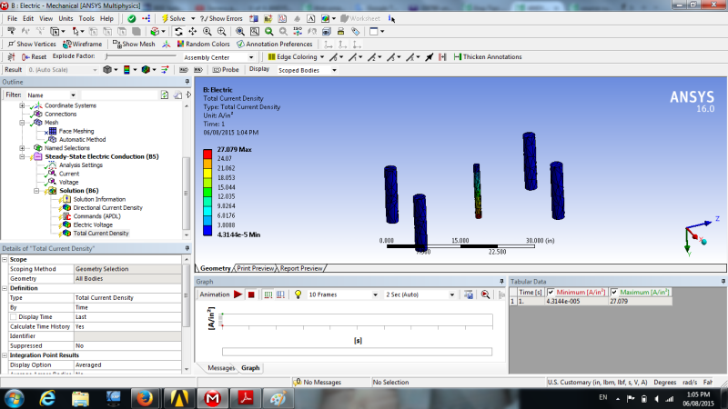The image size is (728, 409).
Task: Click the Windows Start button
Action: [14, 399]
